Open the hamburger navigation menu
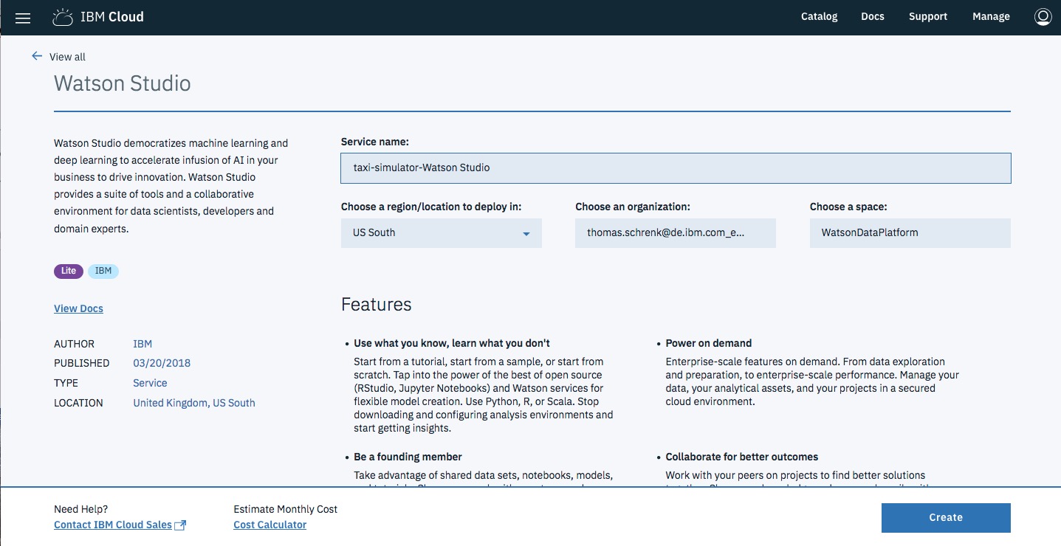Image resolution: width=1061 pixels, height=546 pixels. 23,17
